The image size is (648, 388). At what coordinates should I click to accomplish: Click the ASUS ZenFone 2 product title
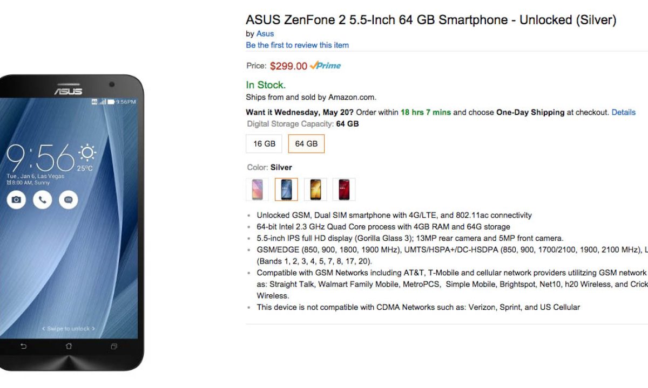pyautogui.click(x=430, y=20)
